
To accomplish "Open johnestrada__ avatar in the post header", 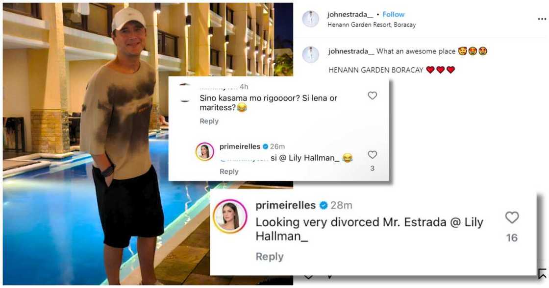I will (311, 19).
